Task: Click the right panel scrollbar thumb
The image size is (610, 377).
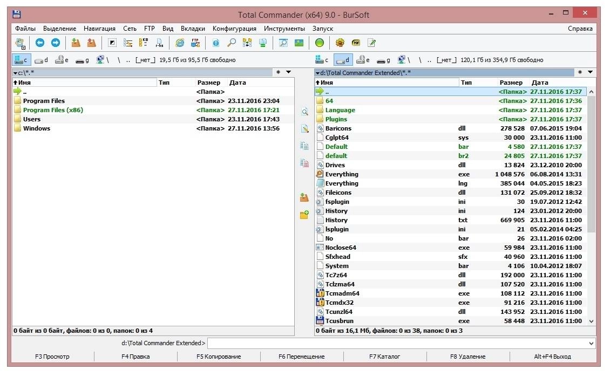Action: [x=591, y=164]
